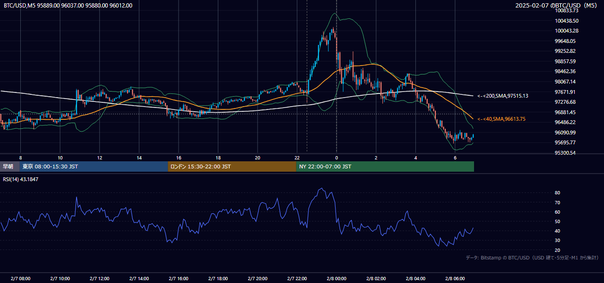
Task: Click hour tick 12 under the price chart
Action: point(100,158)
